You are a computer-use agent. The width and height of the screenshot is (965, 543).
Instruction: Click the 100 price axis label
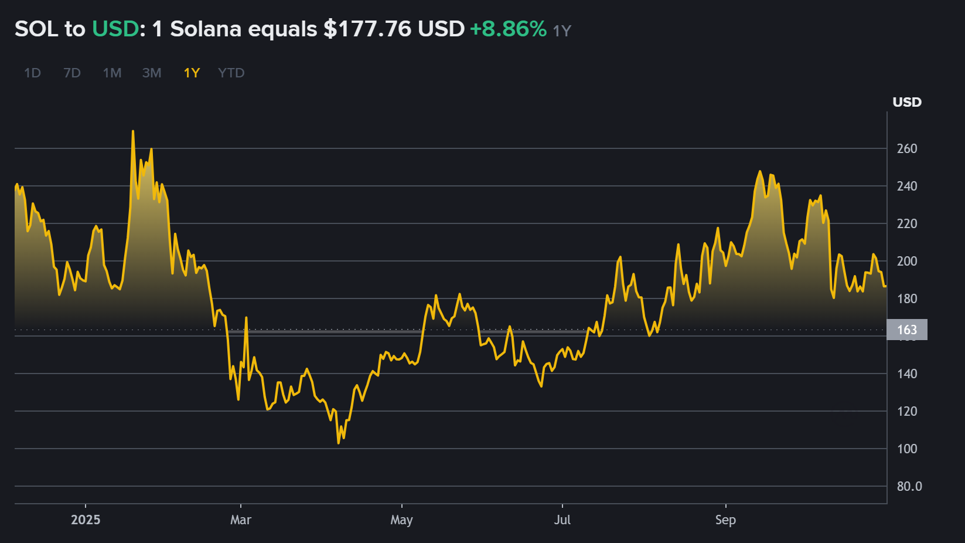click(x=907, y=449)
